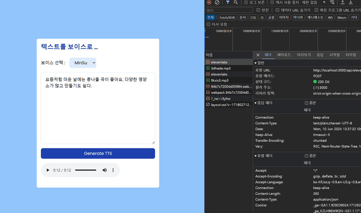Open the MinSu voice selection dropdown
The image size is (361, 213).
(83, 63)
